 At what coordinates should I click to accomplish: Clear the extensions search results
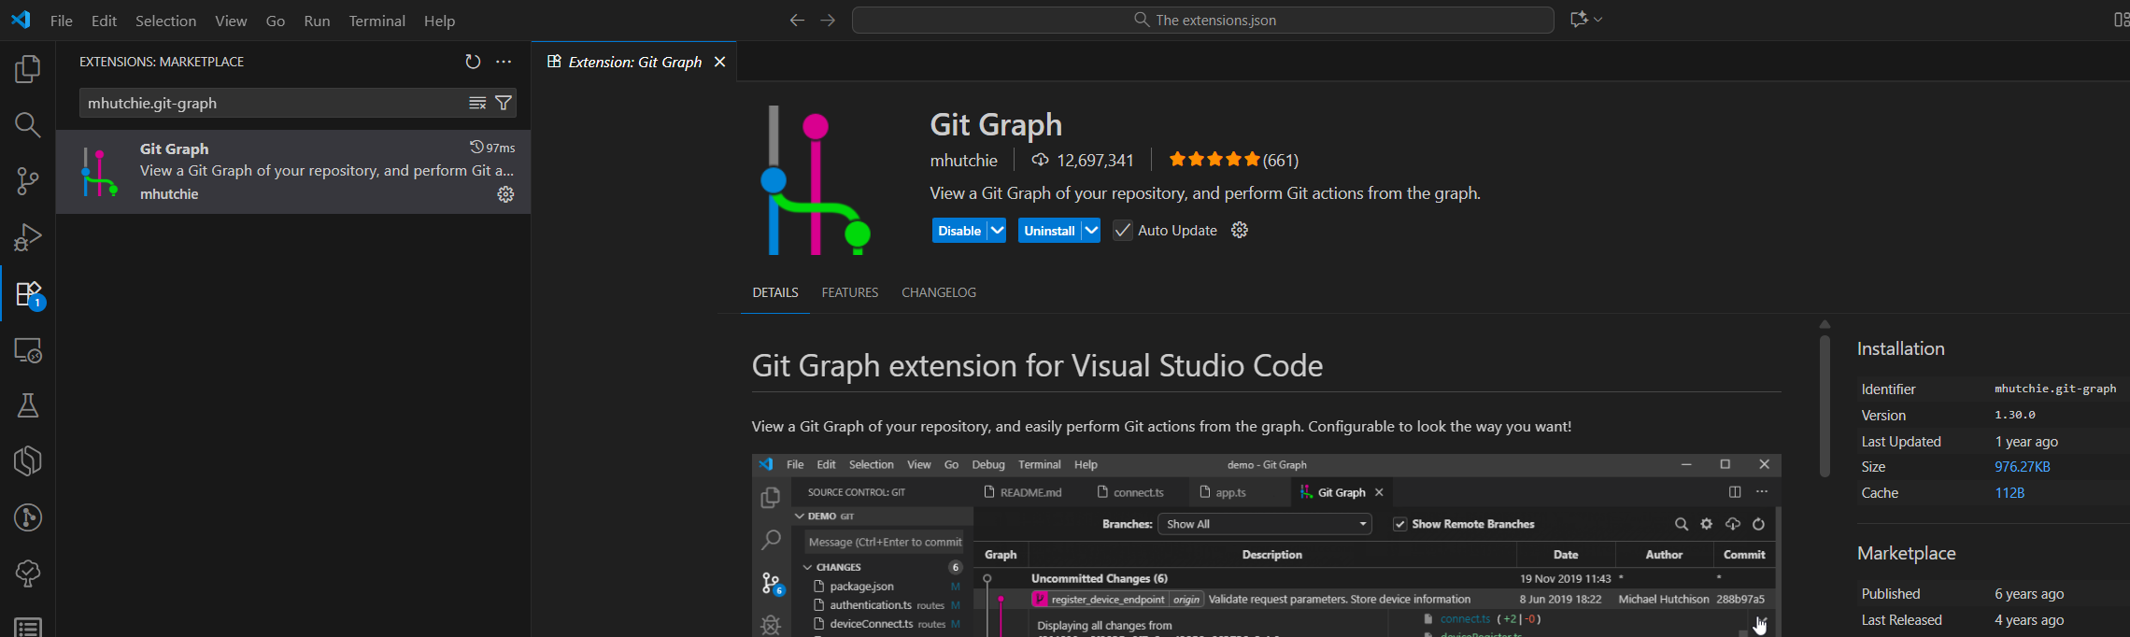click(x=477, y=103)
